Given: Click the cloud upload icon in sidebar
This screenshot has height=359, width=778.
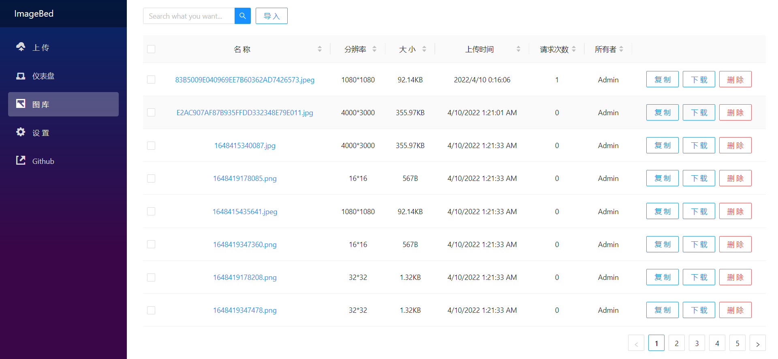Looking at the screenshot, I should 21,47.
